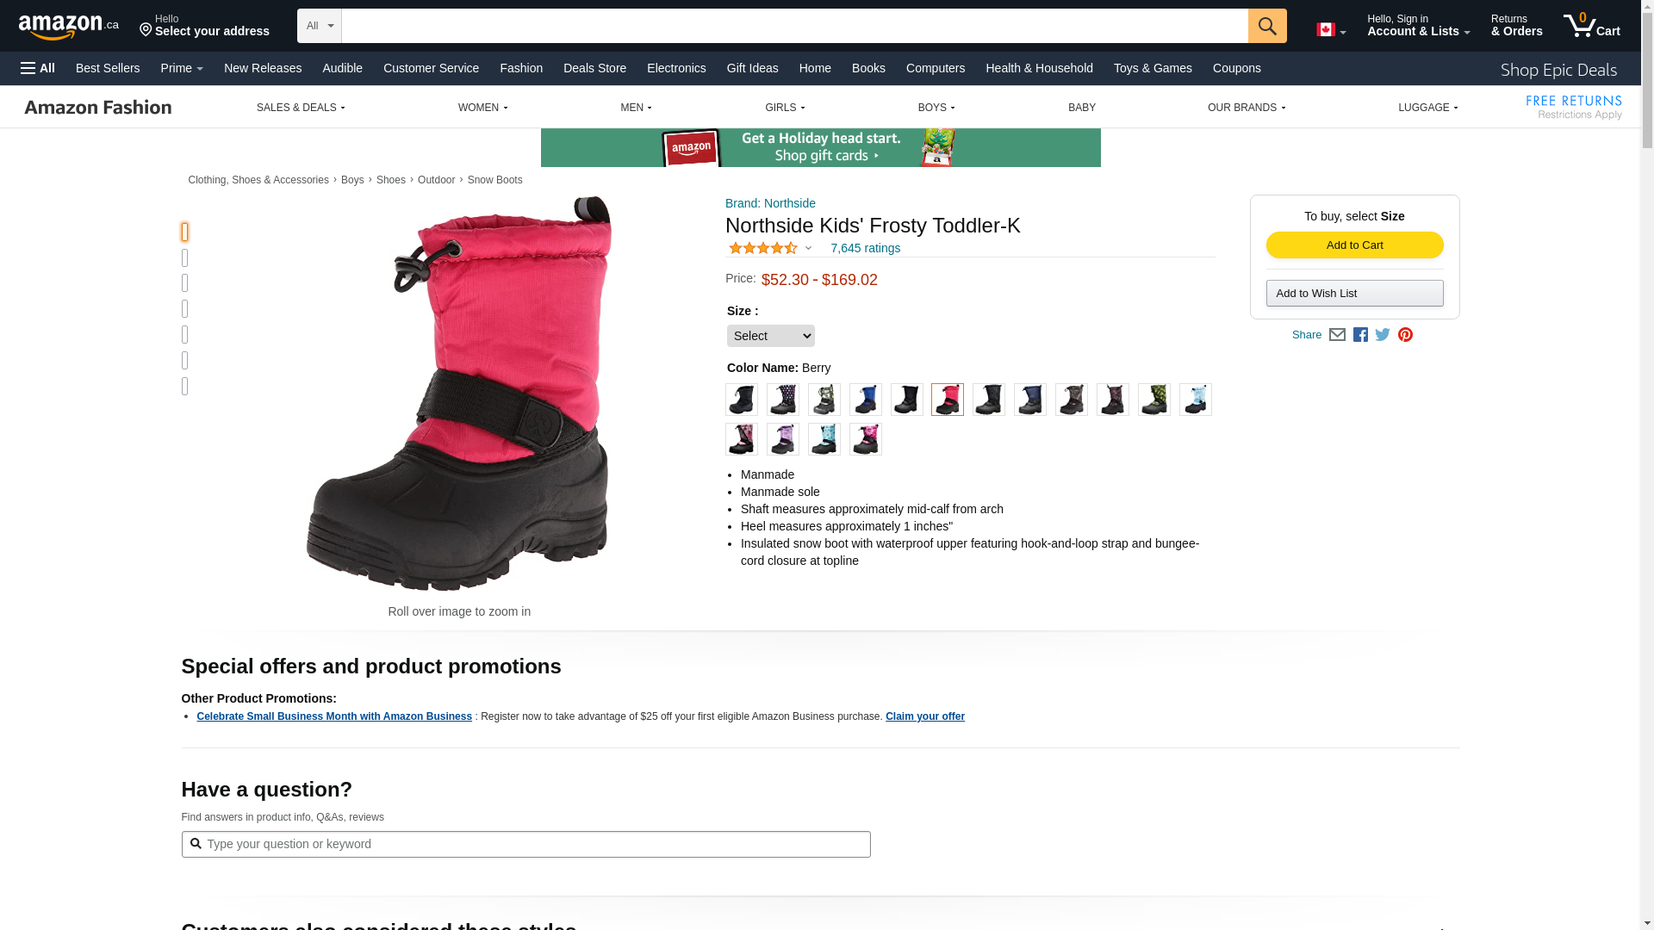The width and height of the screenshot is (1654, 930).
Task: Select the royal blue boot color swatch
Action: click(866, 400)
